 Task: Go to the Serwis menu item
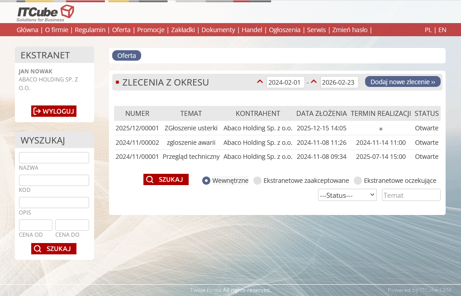click(316, 30)
